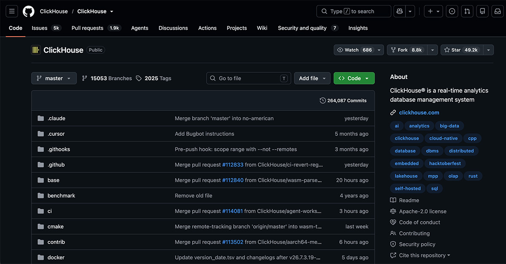The height and width of the screenshot is (264, 506).
Task: Click the header search box
Action: tap(354, 11)
